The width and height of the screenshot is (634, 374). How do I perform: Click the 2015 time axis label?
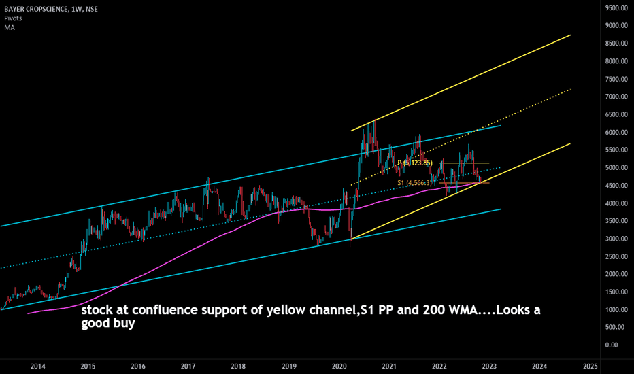click(88, 367)
